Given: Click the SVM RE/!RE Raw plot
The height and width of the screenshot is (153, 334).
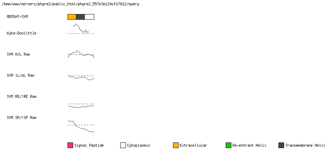Looking at the screenshot, I should 81,106.
